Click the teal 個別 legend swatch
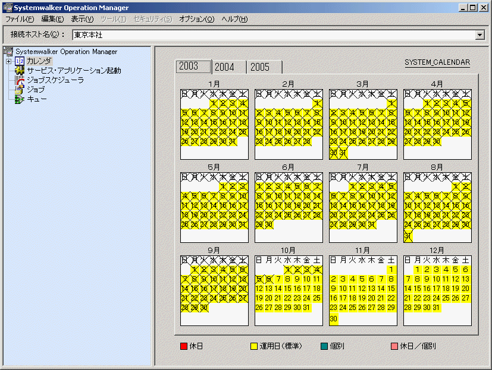This screenshot has width=492, height=370. coord(324,346)
